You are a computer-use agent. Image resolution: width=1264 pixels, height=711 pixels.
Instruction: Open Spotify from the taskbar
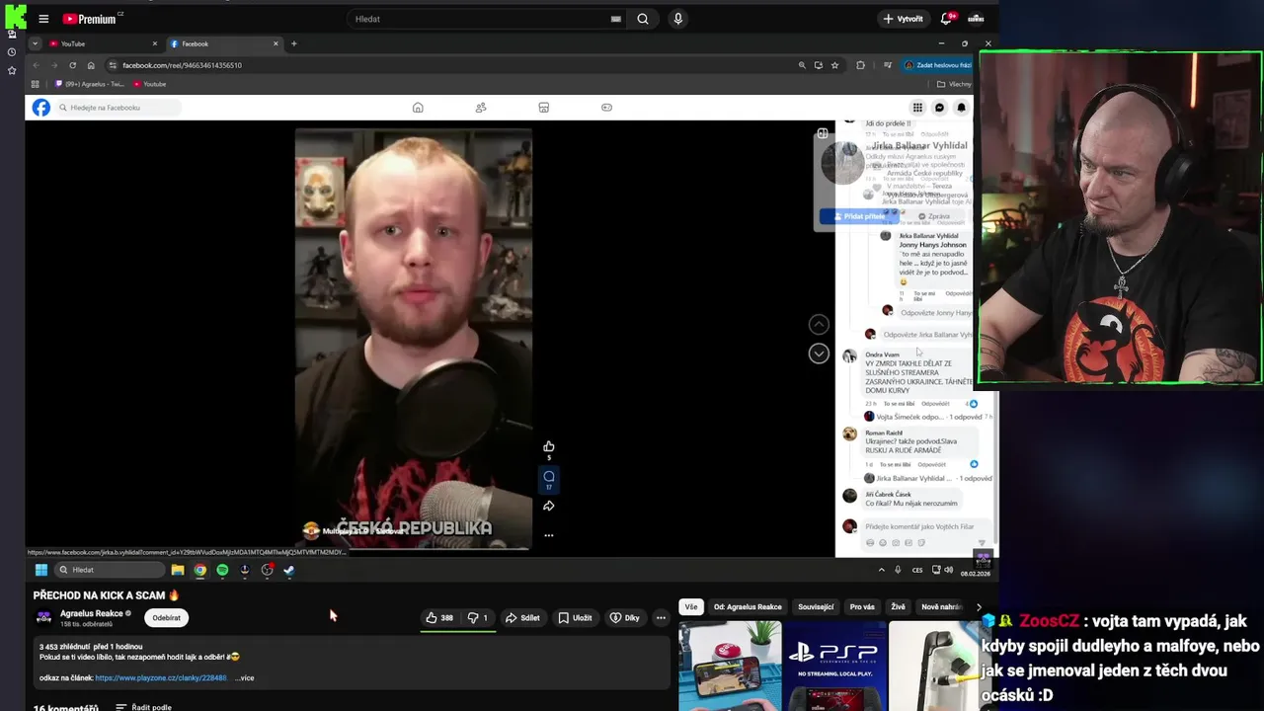[x=222, y=570]
